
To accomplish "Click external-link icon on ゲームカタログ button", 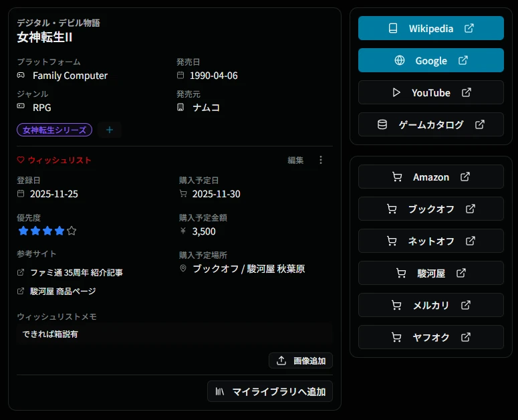I will pyautogui.click(x=480, y=124).
